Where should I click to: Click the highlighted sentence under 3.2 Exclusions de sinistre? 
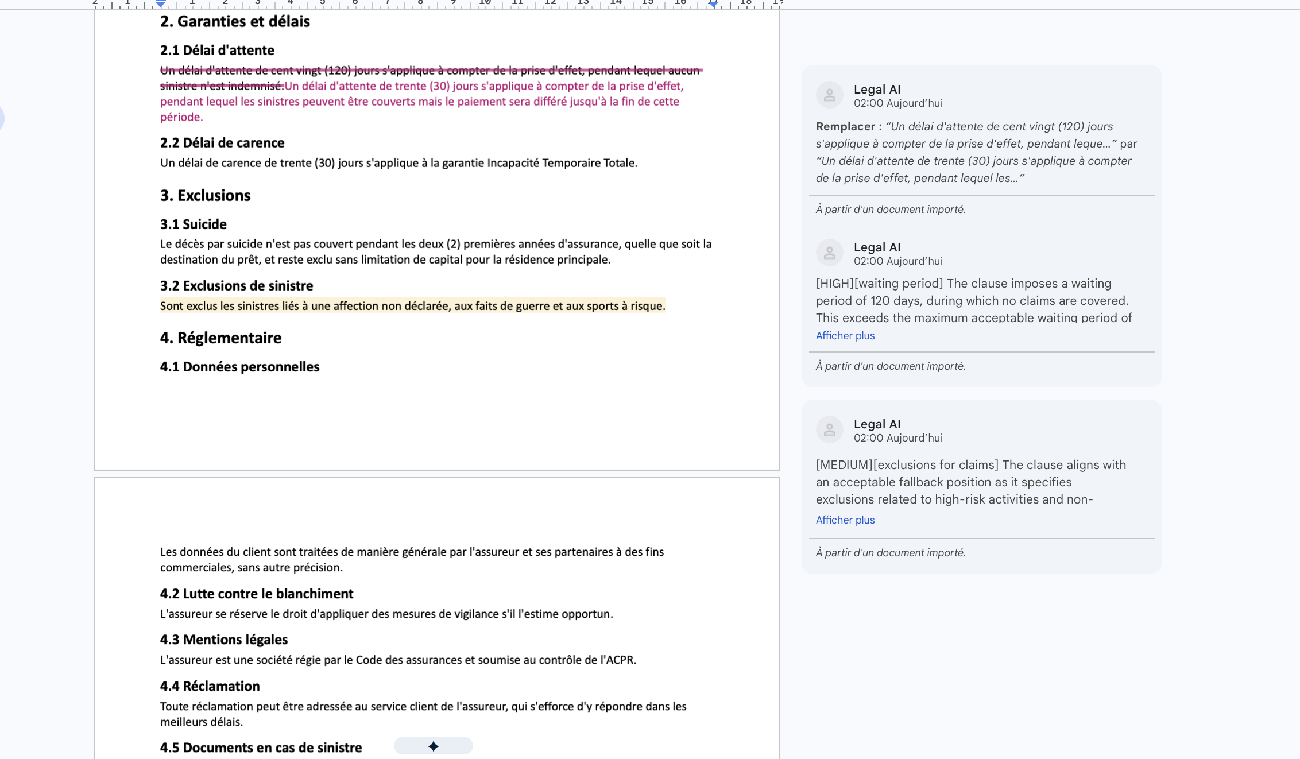coord(413,306)
